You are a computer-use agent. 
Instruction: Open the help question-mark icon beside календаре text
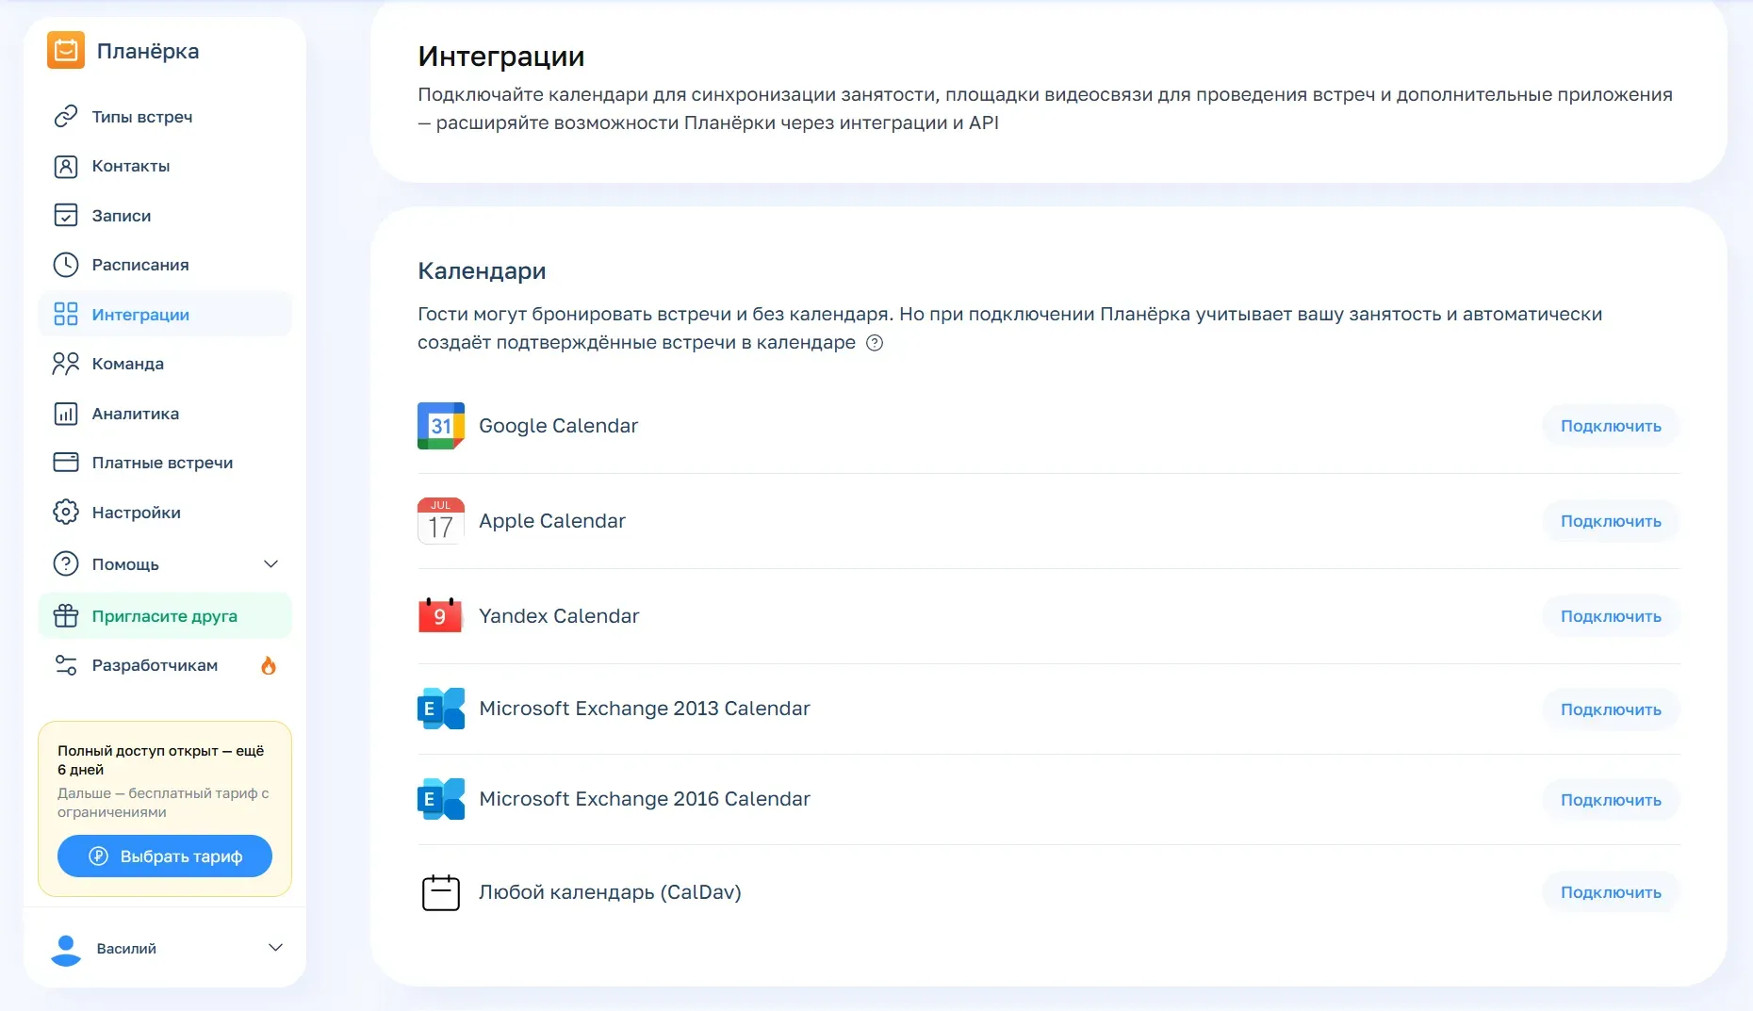click(x=875, y=343)
